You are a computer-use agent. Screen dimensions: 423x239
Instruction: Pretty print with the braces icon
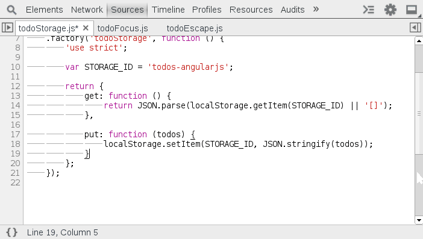12,232
